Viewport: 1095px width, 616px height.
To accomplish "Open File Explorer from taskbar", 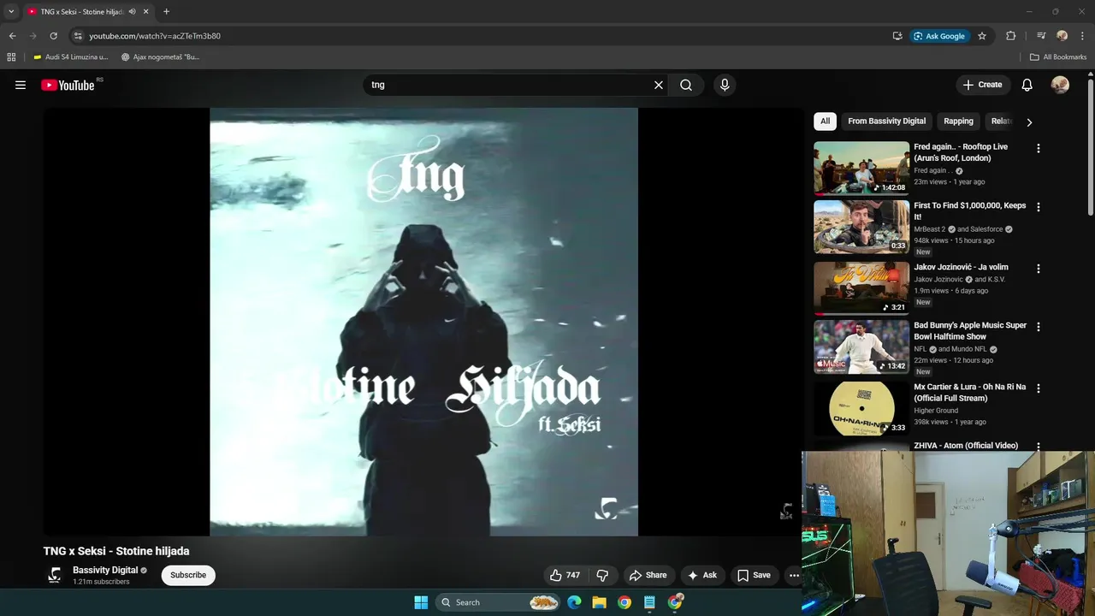I will (x=599, y=602).
